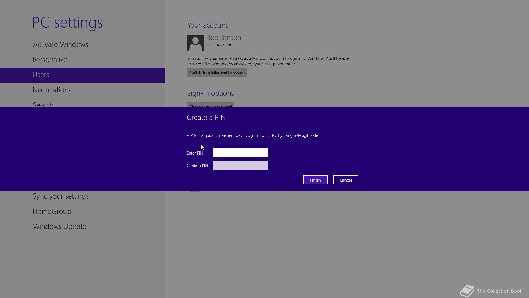Click the Confirm PIN input field

pos(240,166)
